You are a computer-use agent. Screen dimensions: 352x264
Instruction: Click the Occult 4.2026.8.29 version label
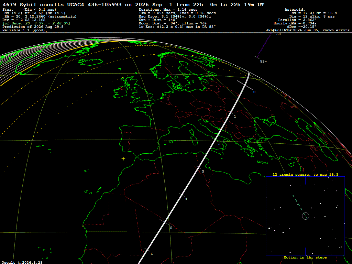click(x=22, y=262)
